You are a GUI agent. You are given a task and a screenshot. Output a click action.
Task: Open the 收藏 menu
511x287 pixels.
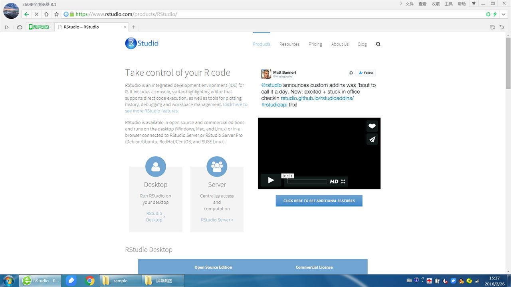point(436,4)
